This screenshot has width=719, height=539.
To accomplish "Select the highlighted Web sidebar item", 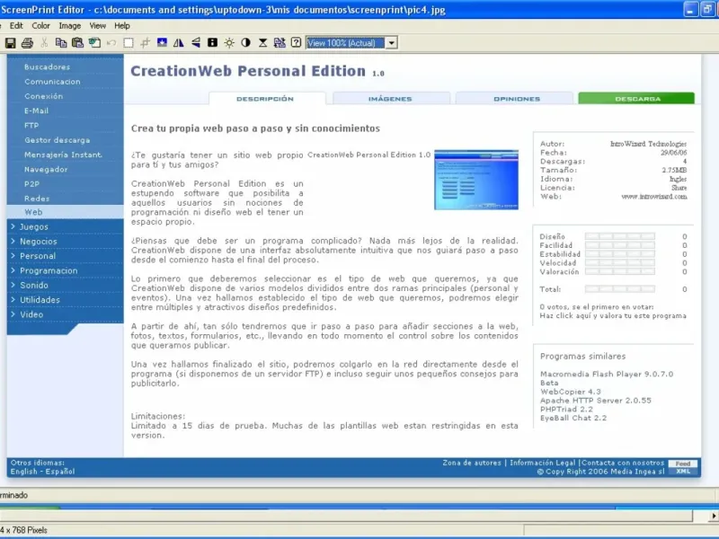I will (x=65, y=212).
